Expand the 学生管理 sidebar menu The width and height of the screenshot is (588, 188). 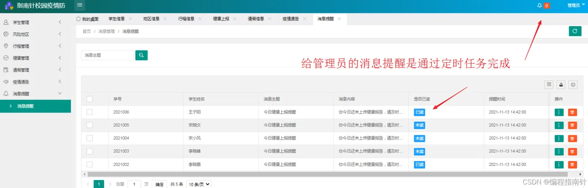click(35, 22)
